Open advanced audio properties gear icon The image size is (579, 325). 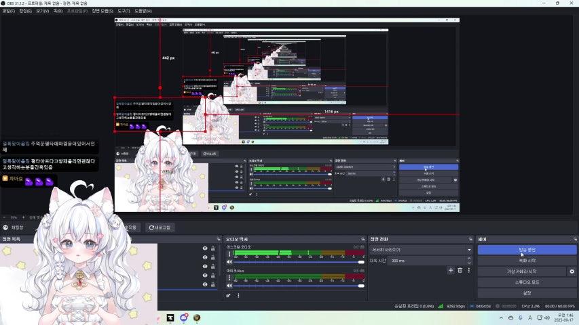(229, 295)
